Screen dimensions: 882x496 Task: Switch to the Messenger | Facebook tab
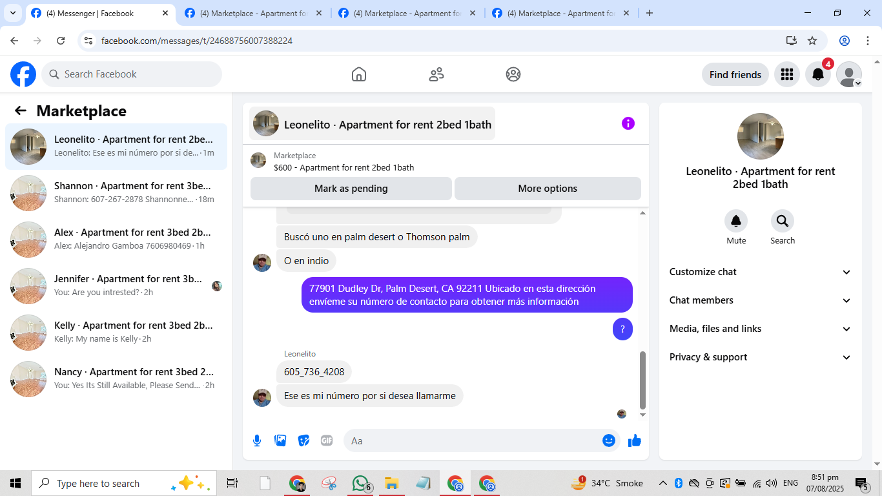click(100, 13)
